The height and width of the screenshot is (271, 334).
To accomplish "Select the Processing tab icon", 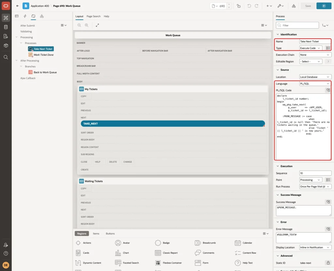I will tap(34, 16).
